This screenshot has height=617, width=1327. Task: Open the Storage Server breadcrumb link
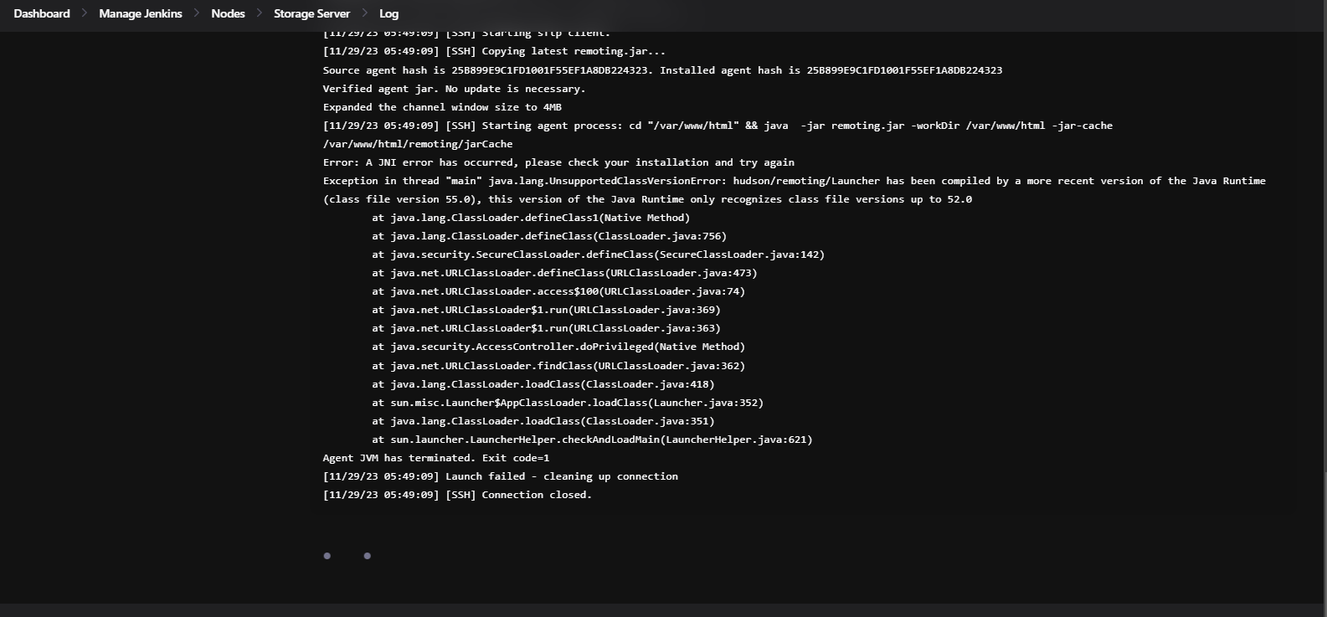pyautogui.click(x=311, y=13)
